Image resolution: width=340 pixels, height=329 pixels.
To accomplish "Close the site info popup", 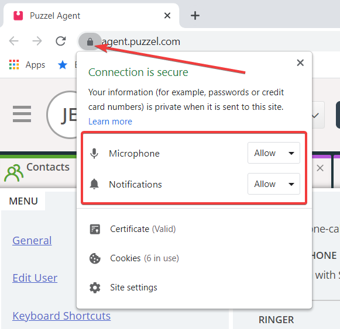I will click(x=300, y=63).
